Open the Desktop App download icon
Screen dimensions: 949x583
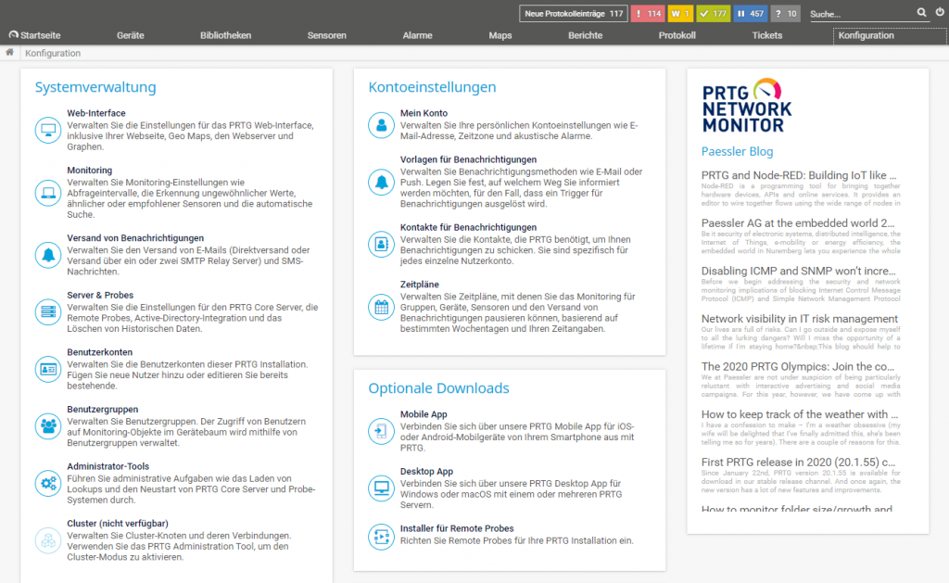tap(381, 488)
